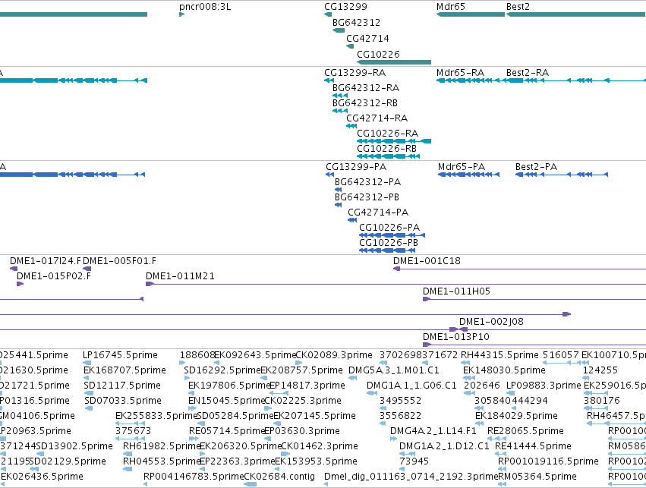Click the DME1-011H05 clone label
646x488 pixels.
[x=456, y=291]
